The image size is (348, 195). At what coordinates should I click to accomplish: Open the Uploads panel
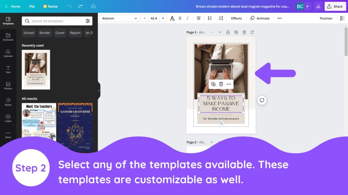(8, 53)
